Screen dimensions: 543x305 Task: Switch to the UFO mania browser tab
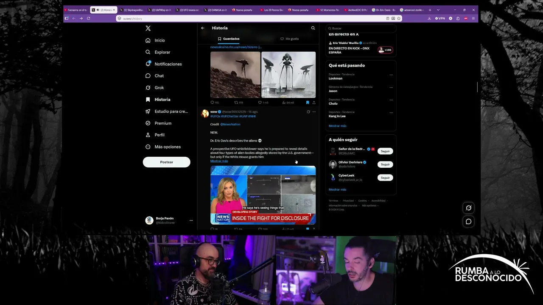(188, 10)
